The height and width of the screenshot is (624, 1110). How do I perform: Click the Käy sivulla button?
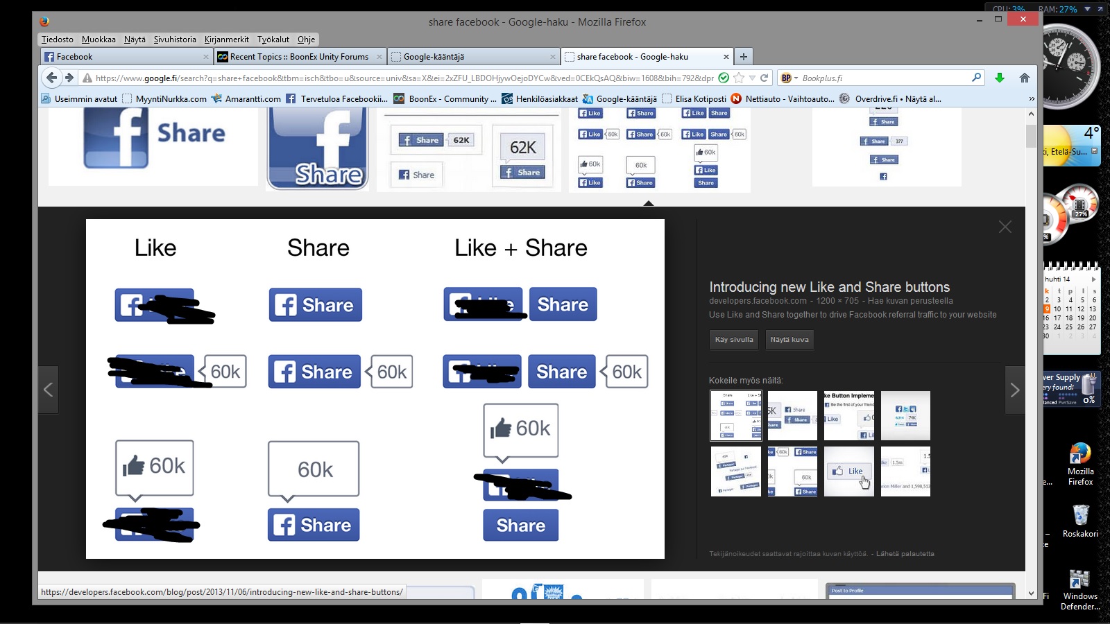click(734, 340)
